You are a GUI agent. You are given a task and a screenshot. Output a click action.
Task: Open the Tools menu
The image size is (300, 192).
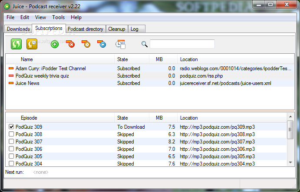click(x=58, y=17)
